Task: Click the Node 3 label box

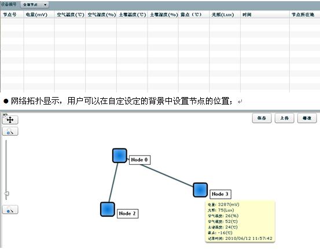Action: [x=220, y=194]
